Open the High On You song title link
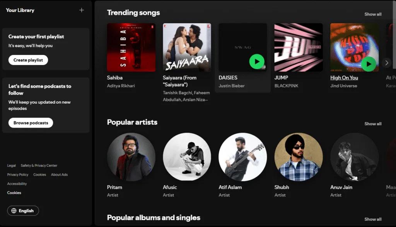 coord(344,78)
